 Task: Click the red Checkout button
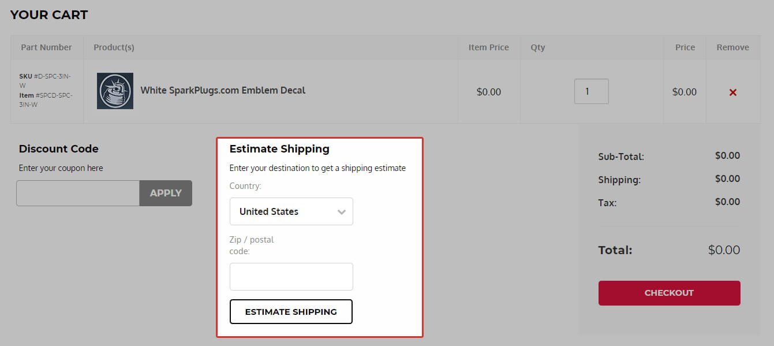pyautogui.click(x=669, y=293)
